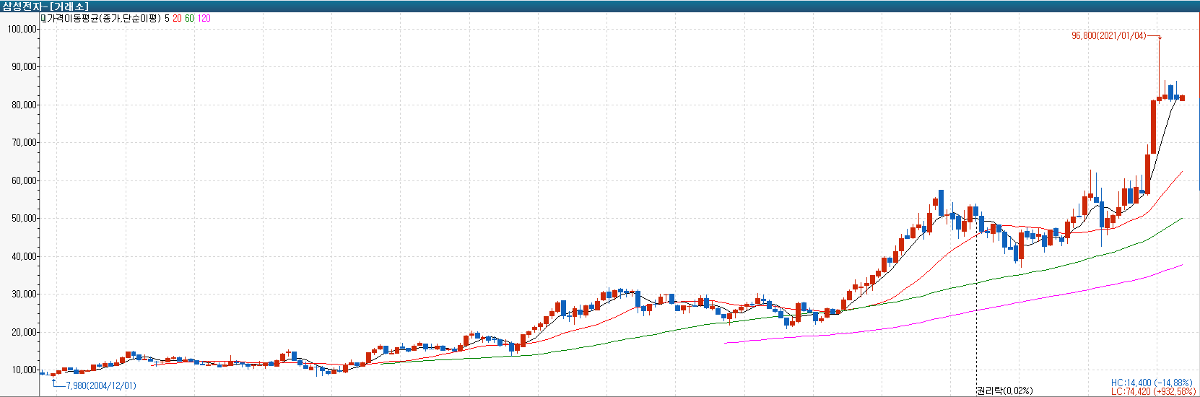Click the red 20-period moving average number
Viewport: 1200px width, 397px height.
[x=177, y=18]
